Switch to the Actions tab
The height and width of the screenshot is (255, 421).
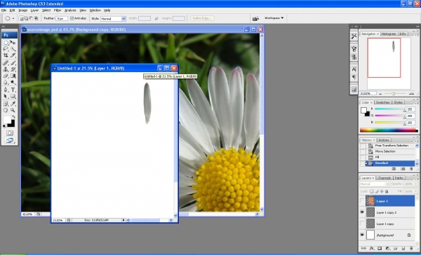[x=384, y=140]
